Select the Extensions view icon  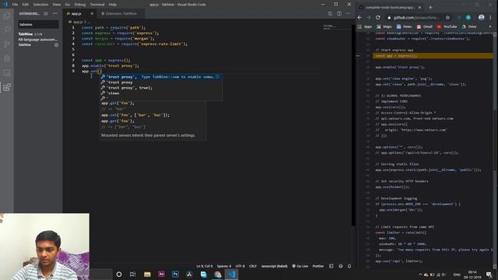tap(7, 87)
